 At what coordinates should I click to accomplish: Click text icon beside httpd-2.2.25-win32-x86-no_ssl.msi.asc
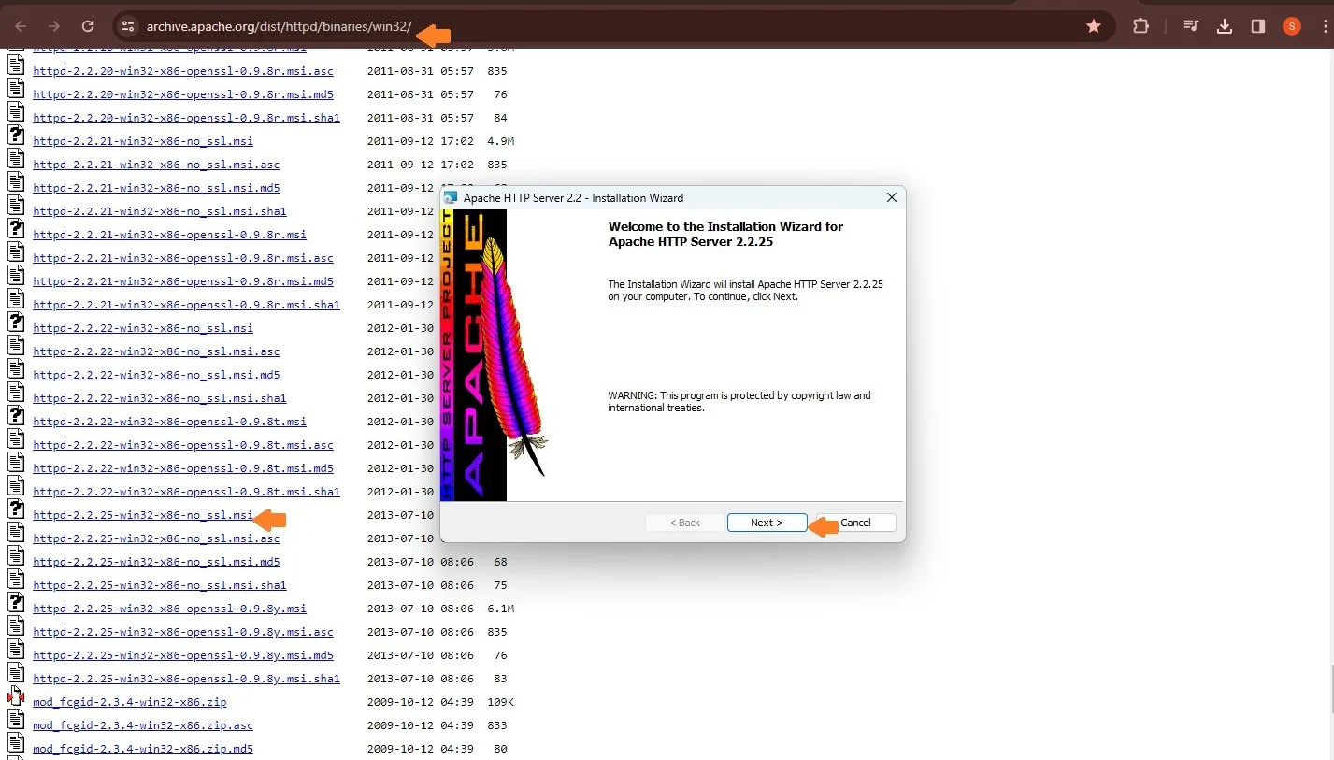click(16, 533)
